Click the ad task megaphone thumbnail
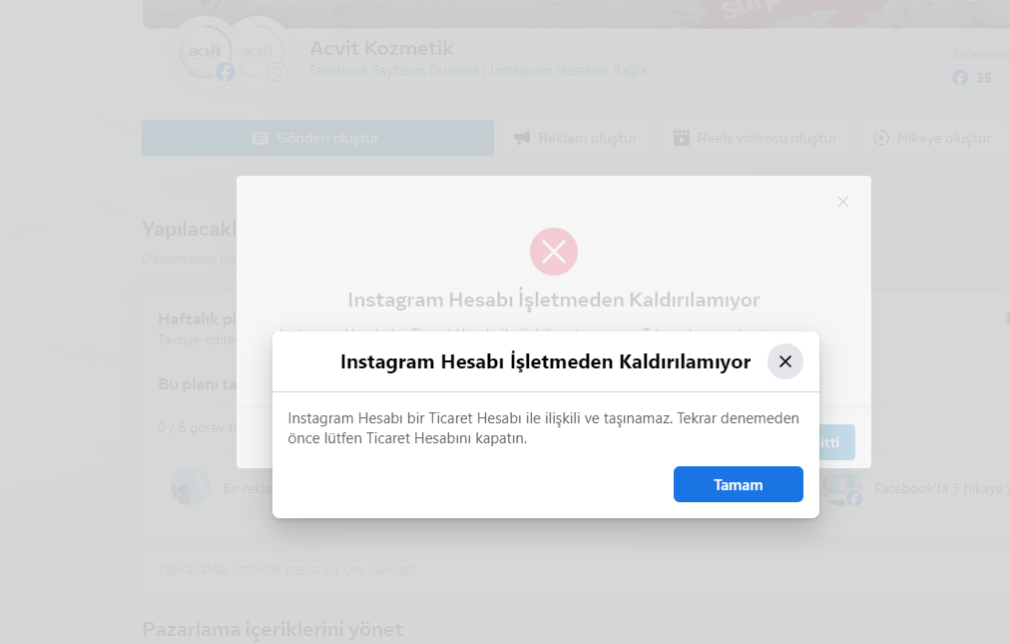1010x644 pixels. point(191,486)
